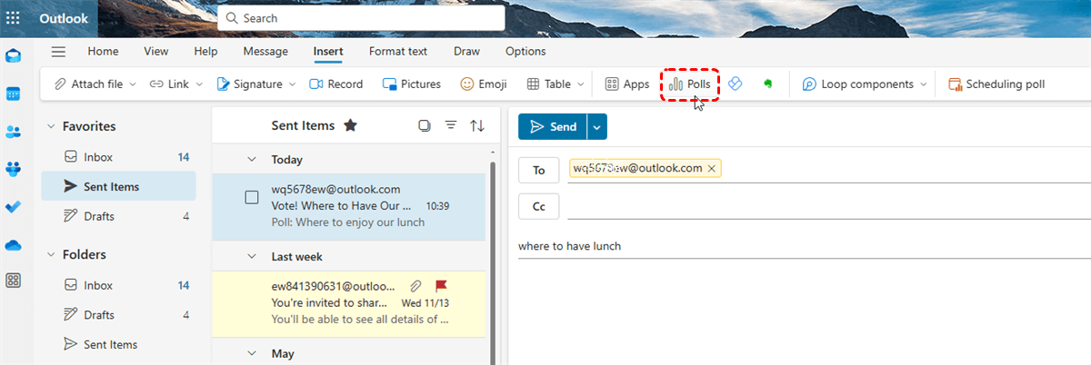Viewport: 1091px width, 365px height.
Task: Click Scheduling poll button
Action: coord(996,84)
